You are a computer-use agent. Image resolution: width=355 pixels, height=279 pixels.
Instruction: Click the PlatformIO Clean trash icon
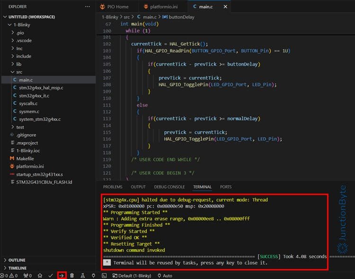click(72, 276)
